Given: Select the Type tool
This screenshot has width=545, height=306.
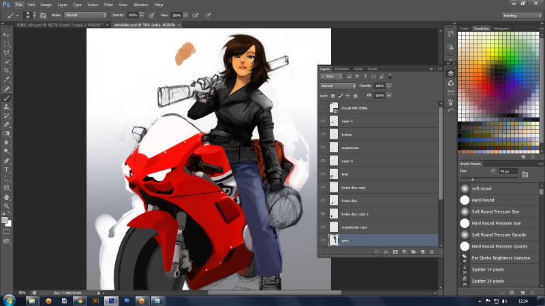Looking at the screenshot, I should click(7, 169).
